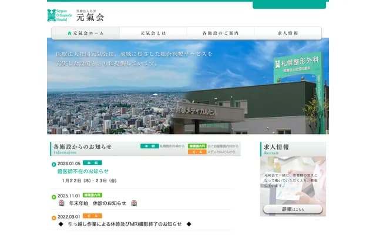Click the hero banner photo of the hospital building
376x235 pixels.
coord(188,86)
